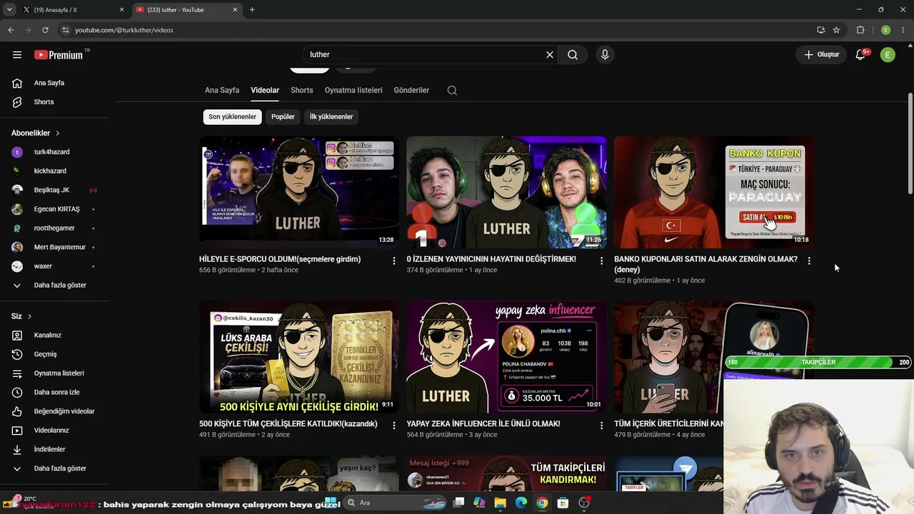Viewport: 914px width, 514px height.
Task: Install app icon in address bar
Action: tap(820, 30)
